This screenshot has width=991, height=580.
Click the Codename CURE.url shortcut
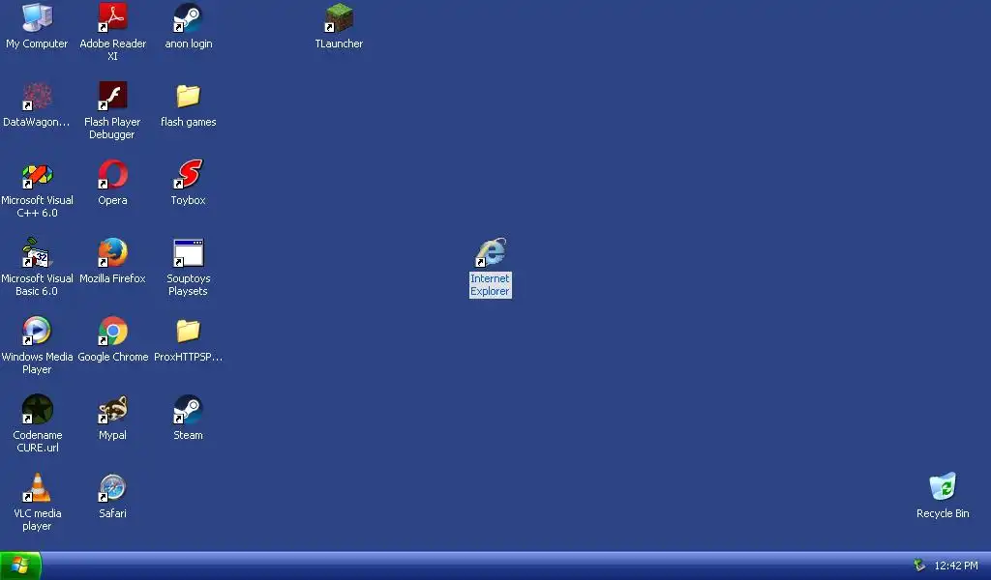tap(37, 409)
